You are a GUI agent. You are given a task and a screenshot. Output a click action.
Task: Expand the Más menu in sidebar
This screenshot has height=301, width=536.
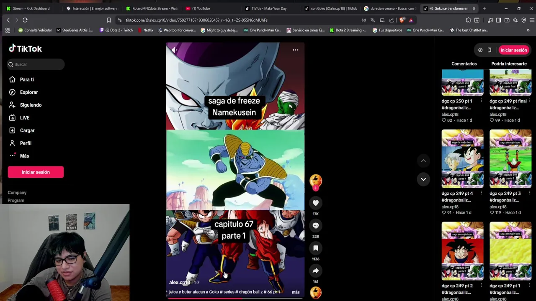[24, 156]
